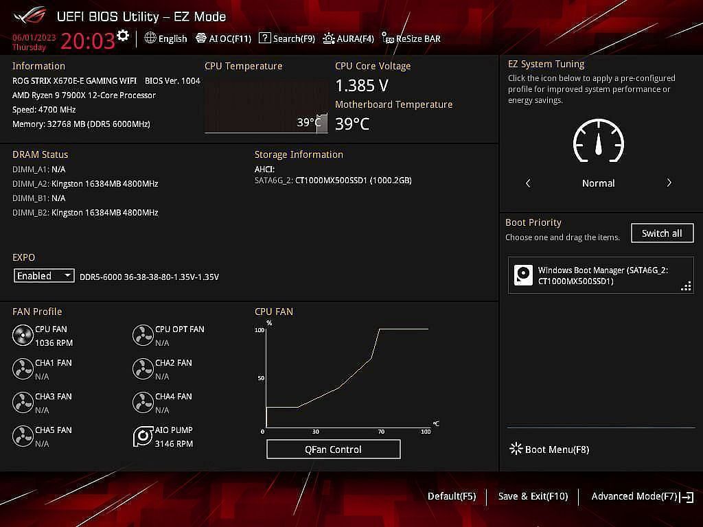703x527 pixels.
Task: Click the 1036 RPM CPU fan speed
Action: (54, 343)
